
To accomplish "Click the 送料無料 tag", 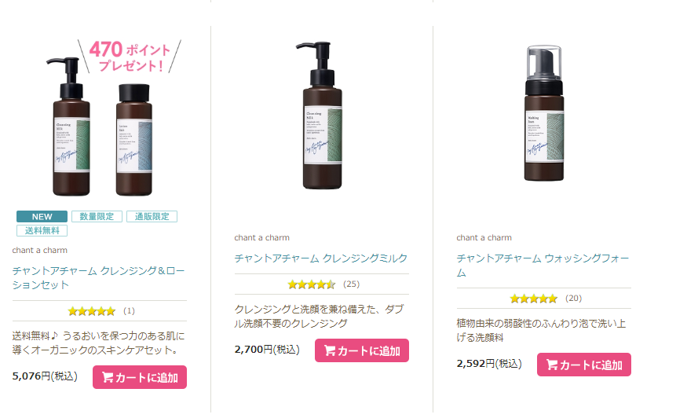I will tap(42, 231).
